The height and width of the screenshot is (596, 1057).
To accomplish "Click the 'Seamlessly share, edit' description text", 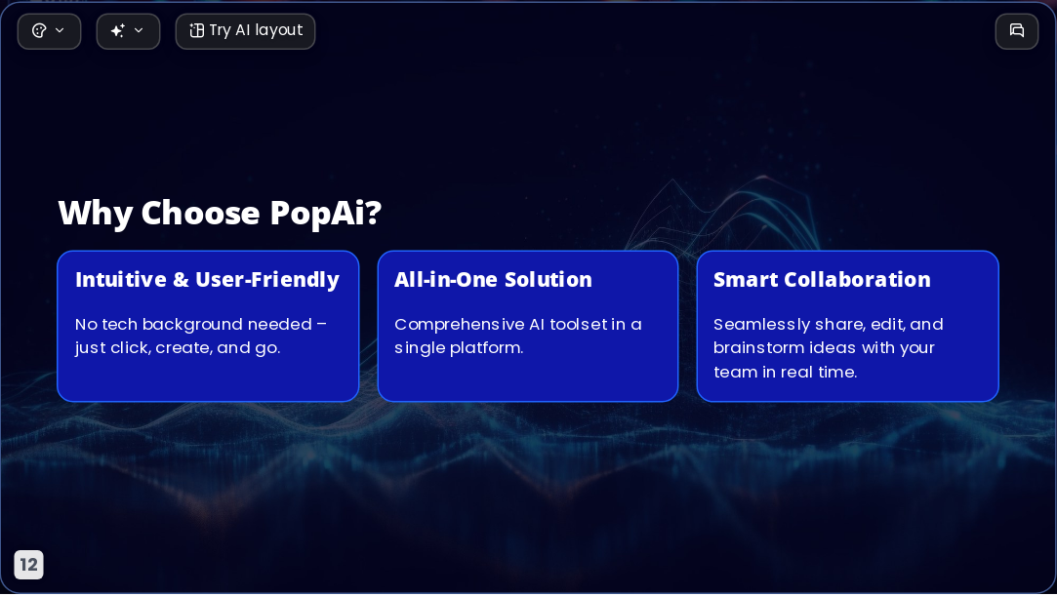I will [829, 348].
